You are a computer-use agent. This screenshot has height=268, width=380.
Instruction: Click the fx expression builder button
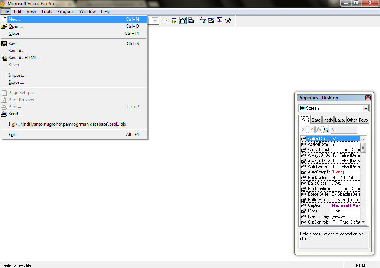[319, 130]
